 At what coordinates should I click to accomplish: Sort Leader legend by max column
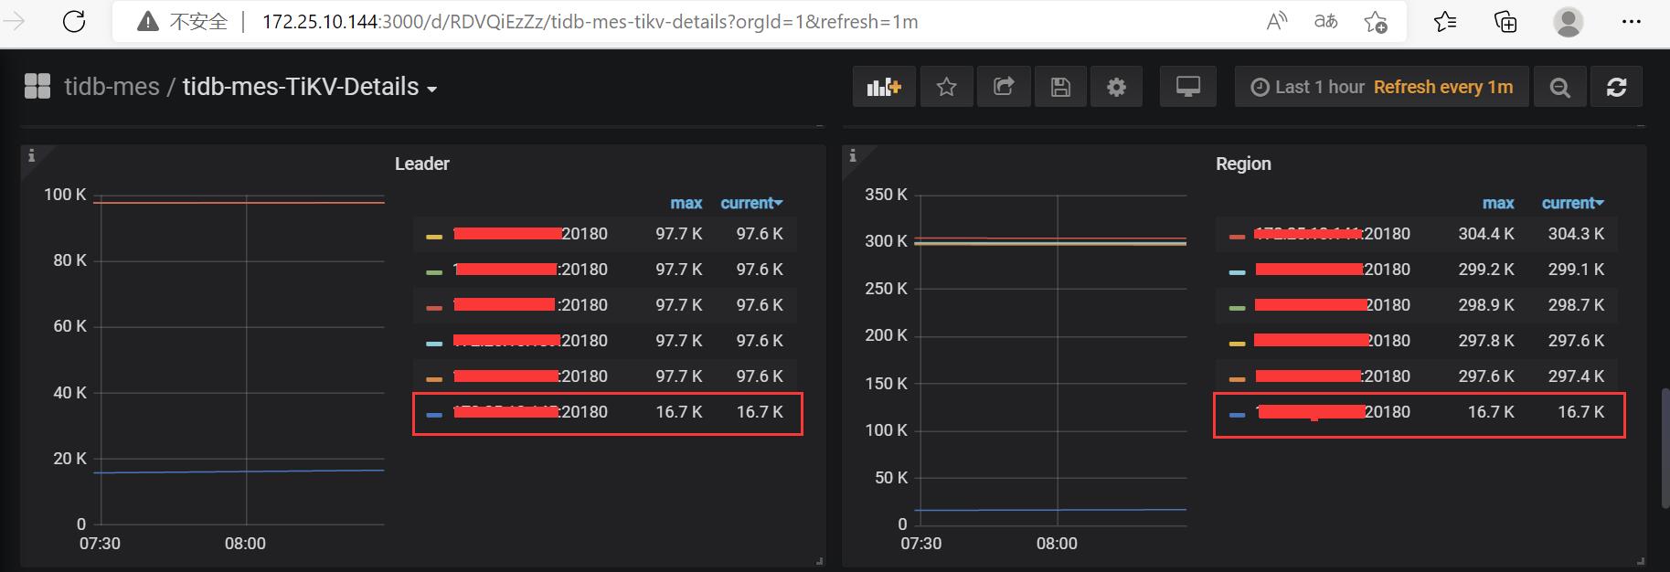686,203
